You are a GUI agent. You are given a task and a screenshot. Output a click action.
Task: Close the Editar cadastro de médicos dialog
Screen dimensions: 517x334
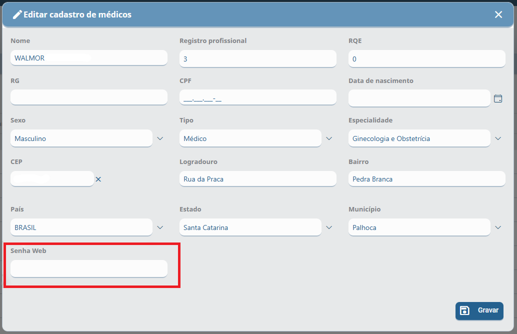pyautogui.click(x=498, y=14)
